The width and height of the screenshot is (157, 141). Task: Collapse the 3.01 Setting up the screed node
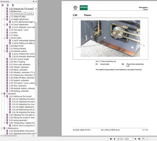(x=4, y=96)
